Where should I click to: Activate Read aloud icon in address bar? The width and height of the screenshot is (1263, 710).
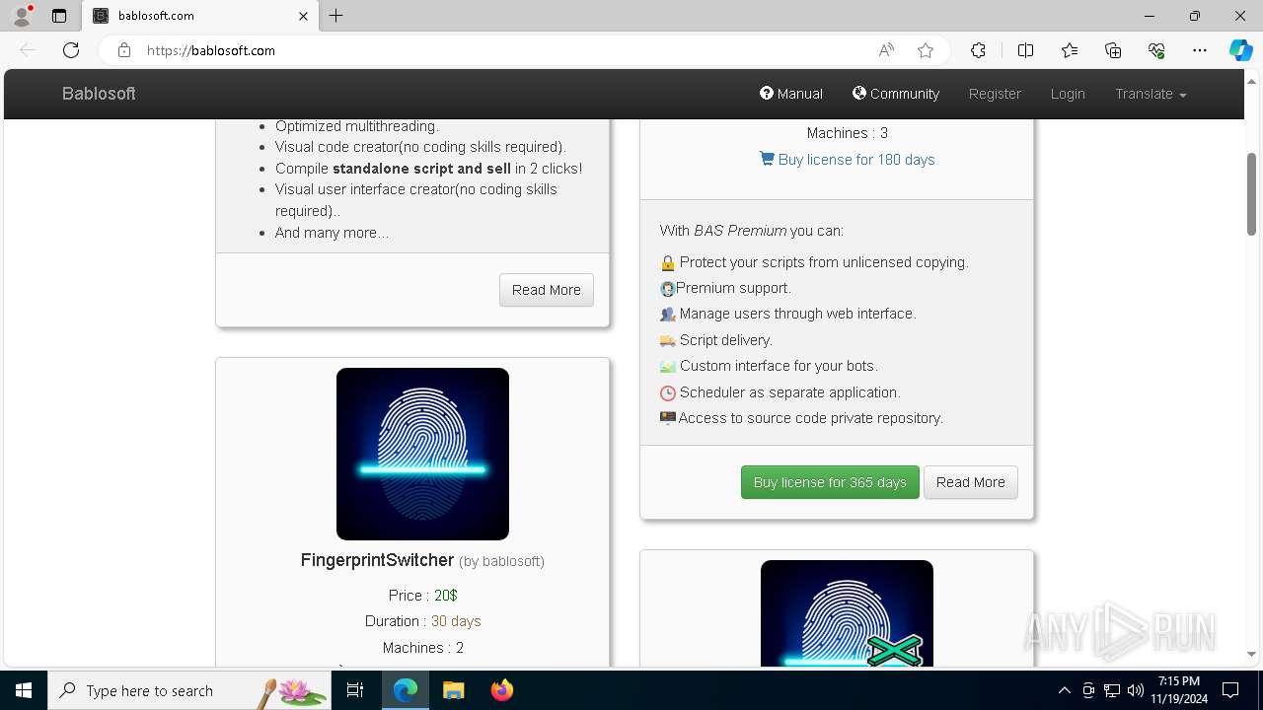click(x=886, y=50)
